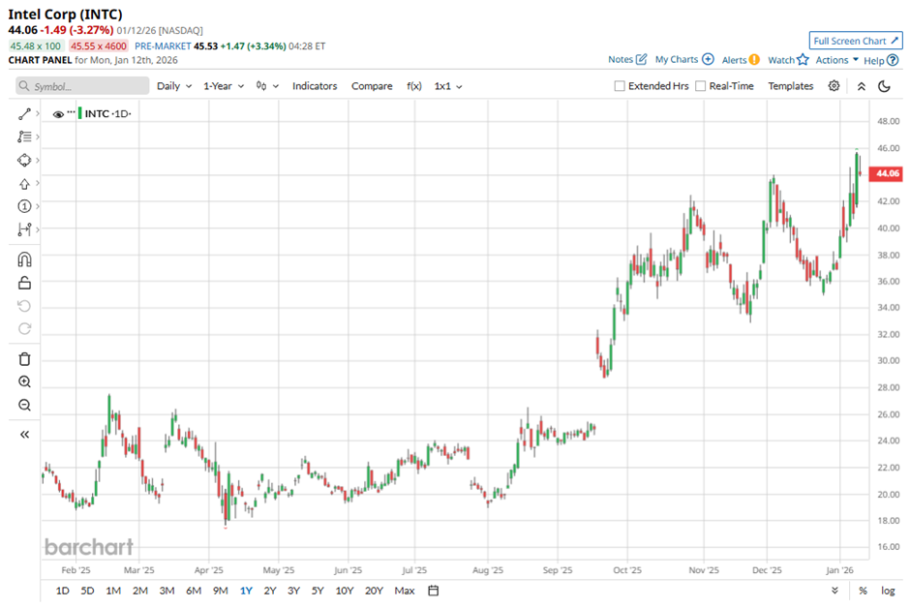The width and height of the screenshot is (910, 608).
Task: Open the 1-Year period dropdown
Action: (224, 86)
